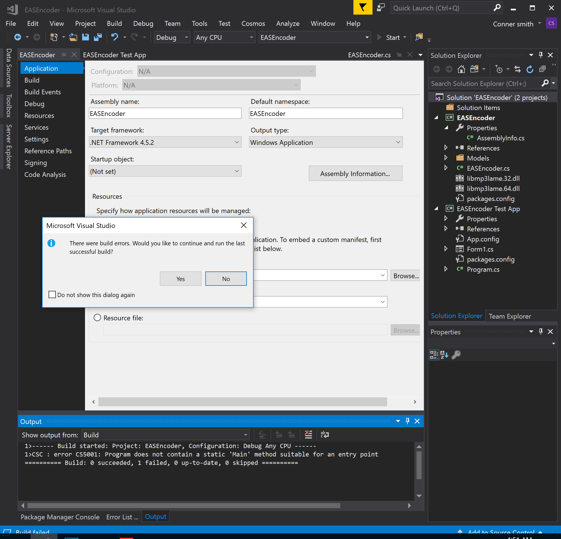Click the Property Pages wrench icon
This screenshot has width=561, height=539.
click(456, 355)
